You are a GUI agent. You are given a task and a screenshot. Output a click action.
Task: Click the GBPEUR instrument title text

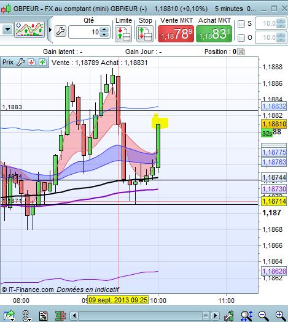[x=80, y=9]
